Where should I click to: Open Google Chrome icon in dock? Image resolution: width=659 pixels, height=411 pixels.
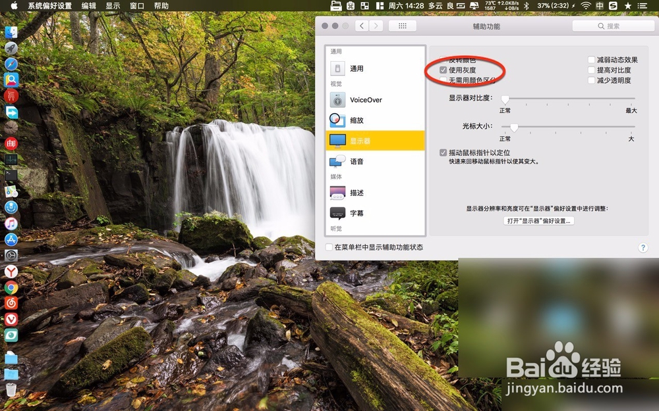coord(11,287)
